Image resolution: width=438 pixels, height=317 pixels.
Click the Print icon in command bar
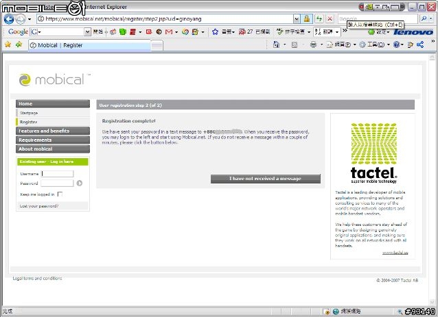click(314, 45)
